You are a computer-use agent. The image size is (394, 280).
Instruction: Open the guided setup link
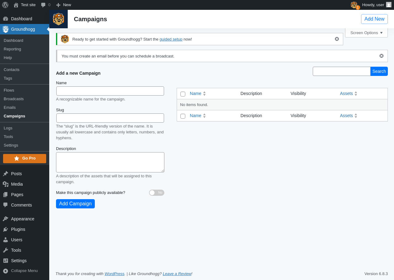click(x=171, y=39)
